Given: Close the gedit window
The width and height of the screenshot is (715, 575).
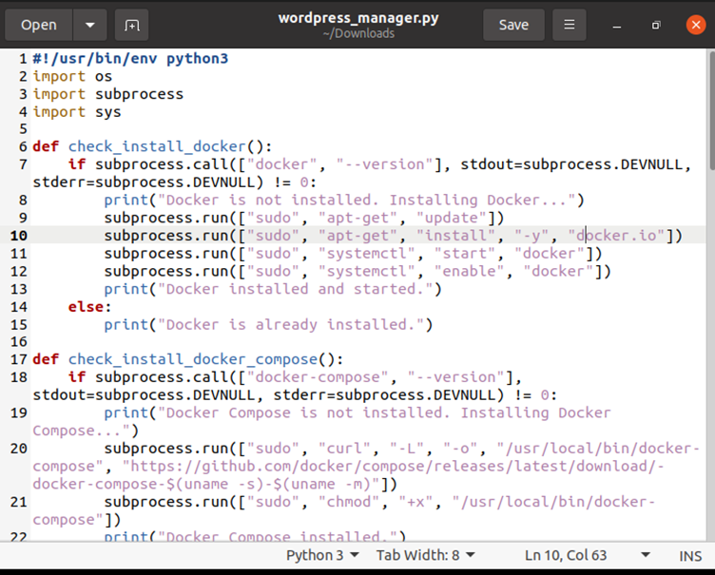Looking at the screenshot, I should click(x=696, y=25).
